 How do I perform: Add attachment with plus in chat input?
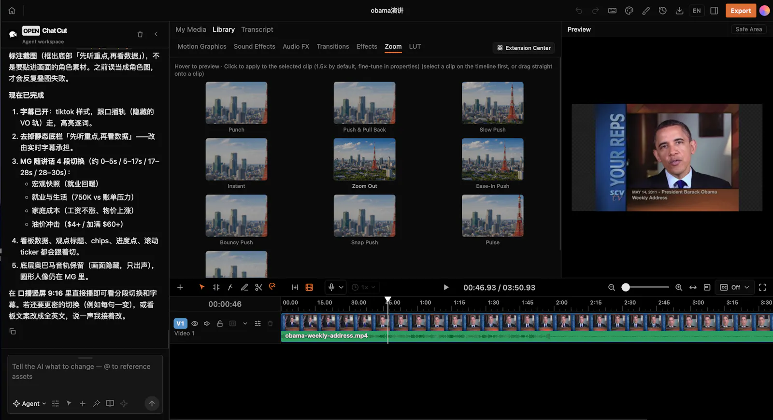[x=83, y=404]
